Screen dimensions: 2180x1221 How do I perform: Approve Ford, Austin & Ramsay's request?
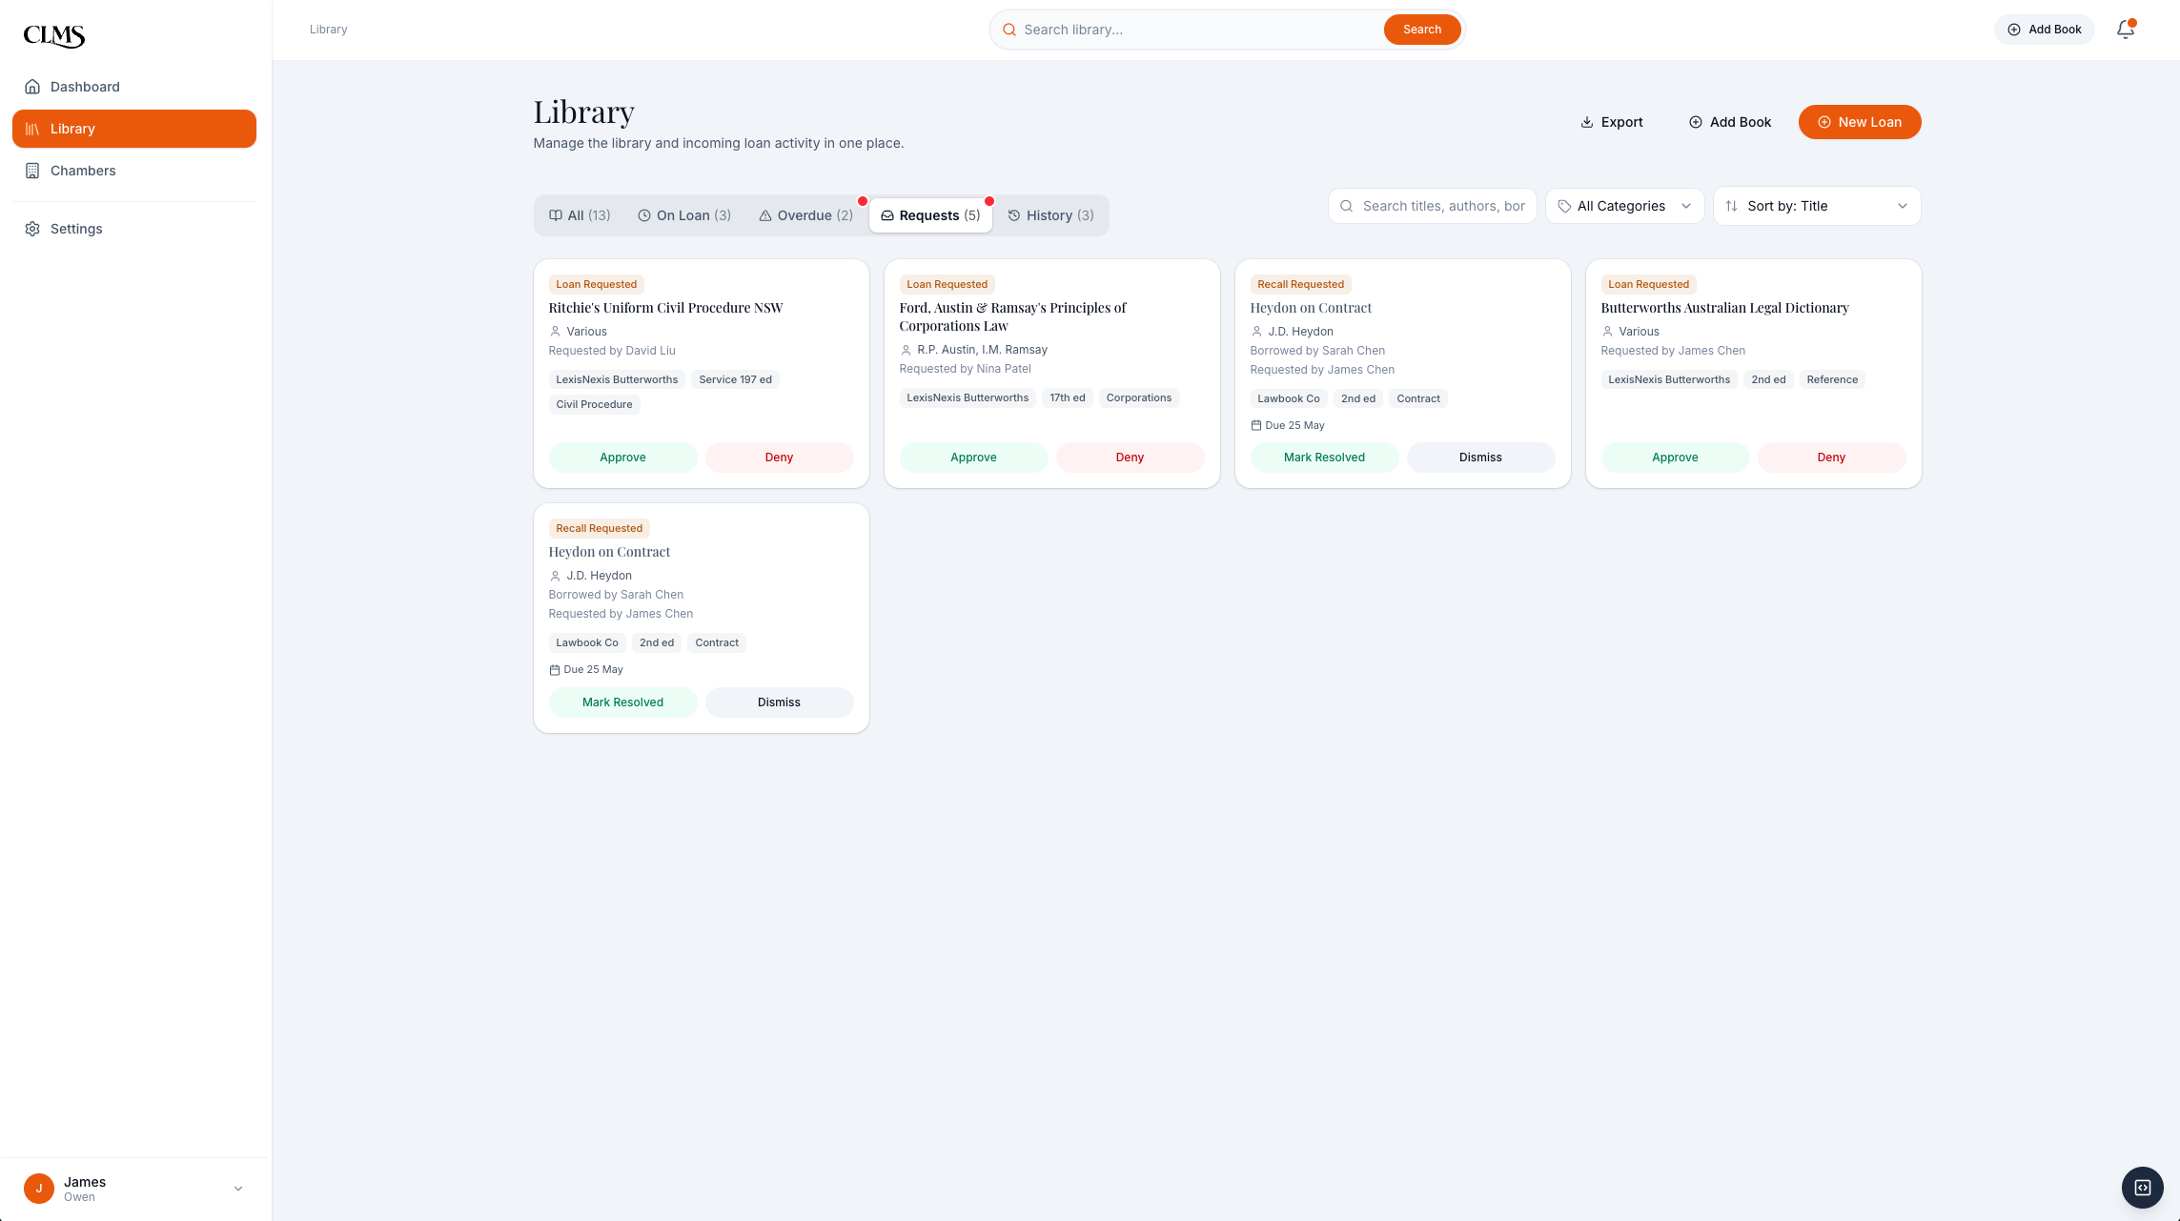coord(973,458)
